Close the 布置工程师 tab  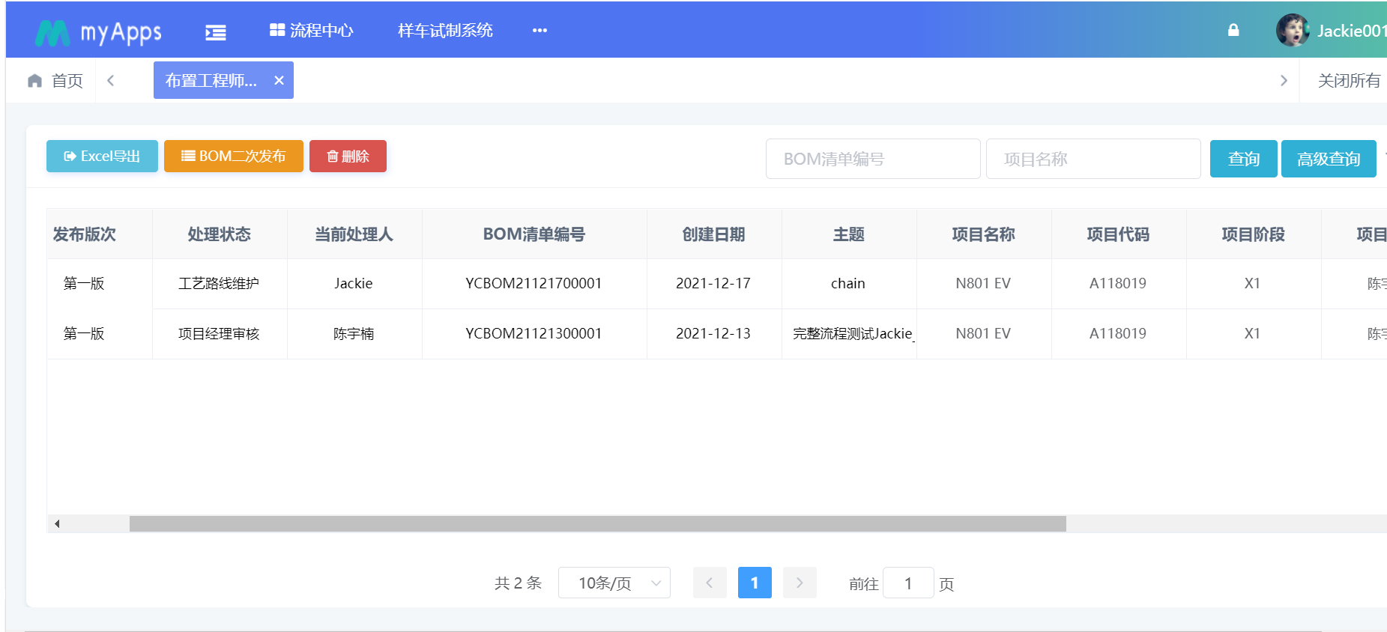pos(279,80)
